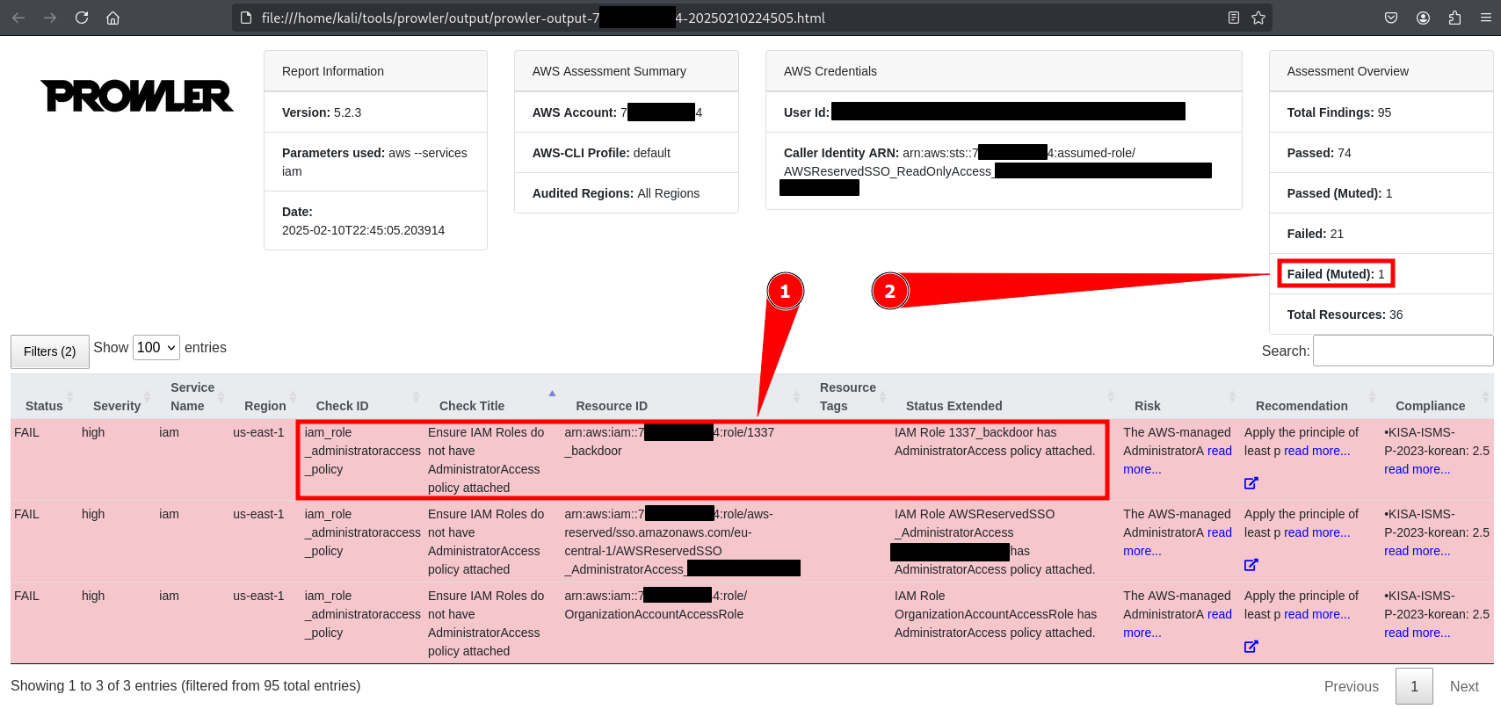1501x709 pixels.
Task: Sort table by Resource Tags column
Action: 848,396
